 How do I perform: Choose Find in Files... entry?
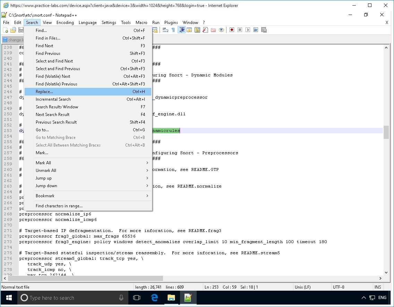pyautogui.click(x=88, y=38)
